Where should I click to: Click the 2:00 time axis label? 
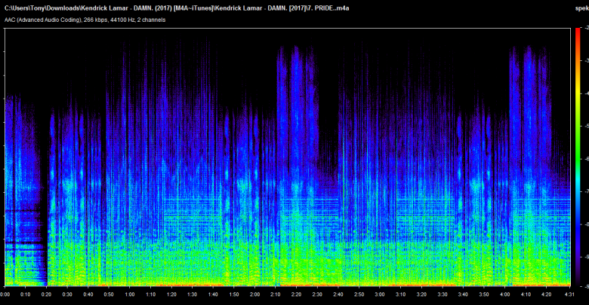[x=254, y=294]
